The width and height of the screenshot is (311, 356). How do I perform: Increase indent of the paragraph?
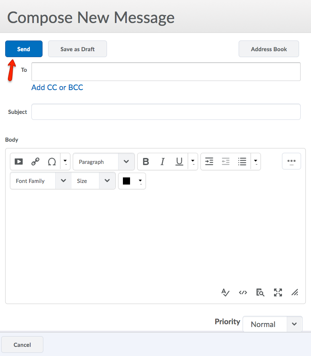[209, 162]
